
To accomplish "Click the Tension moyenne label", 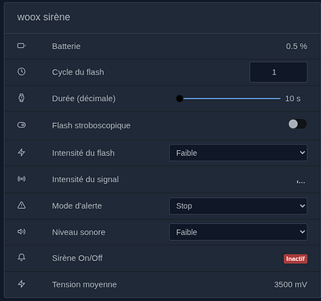I will tap(84, 284).
